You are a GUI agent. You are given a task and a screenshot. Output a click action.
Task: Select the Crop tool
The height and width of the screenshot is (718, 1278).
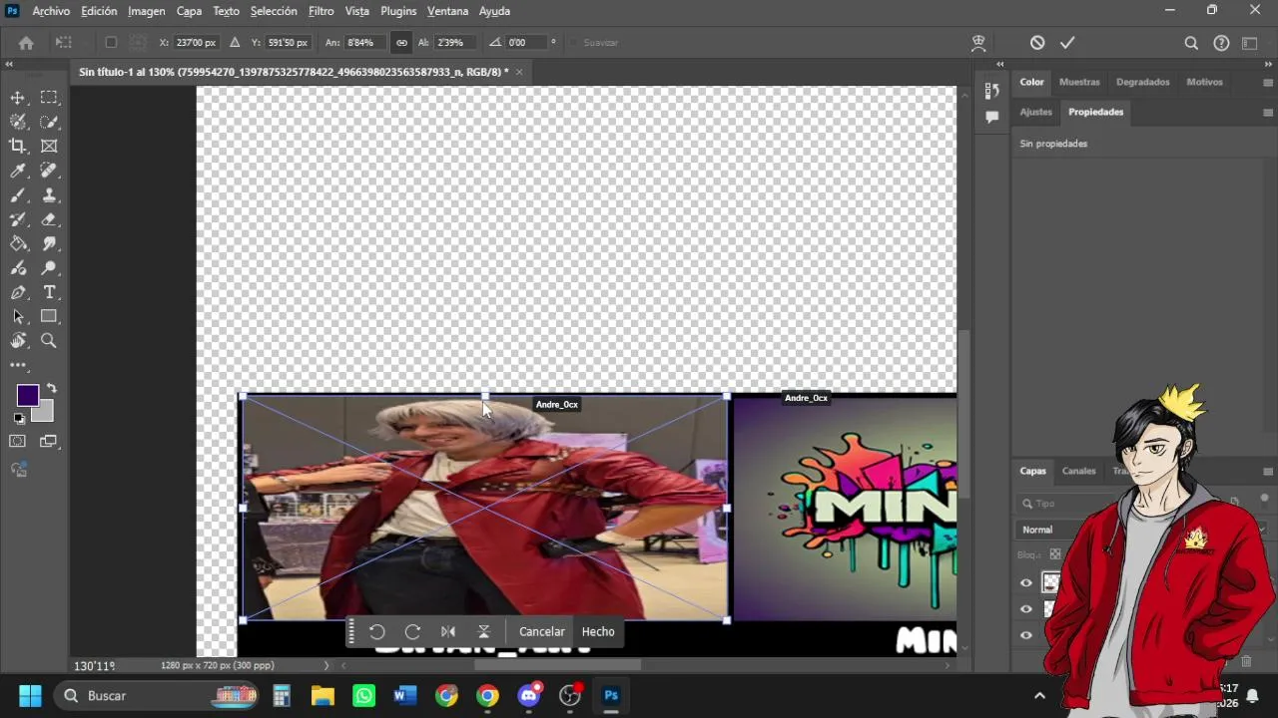point(18,146)
